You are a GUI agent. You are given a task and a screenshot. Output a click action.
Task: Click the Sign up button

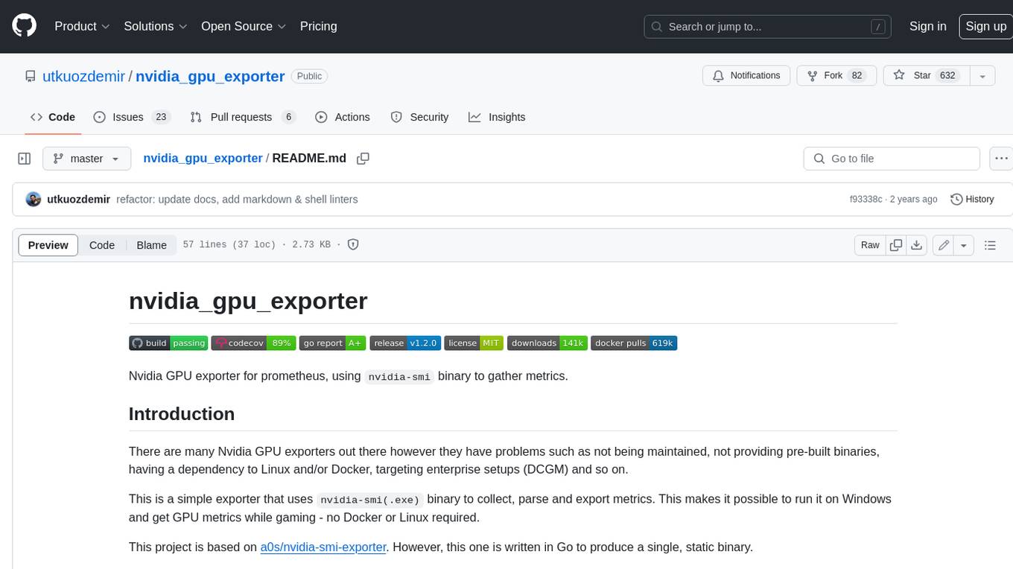pos(985,26)
